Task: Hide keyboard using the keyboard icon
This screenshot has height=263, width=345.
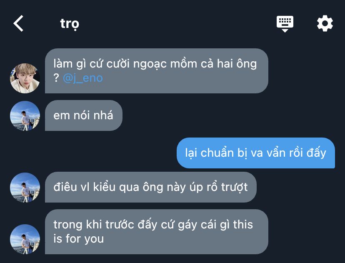Action: tap(285, 24)
